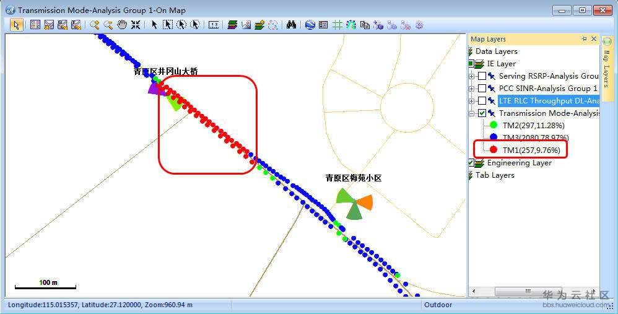Image resolution: width=618 pixels, height=314 pixels.
Task: Click the add layer plus icon
Action: coord(259,25)
